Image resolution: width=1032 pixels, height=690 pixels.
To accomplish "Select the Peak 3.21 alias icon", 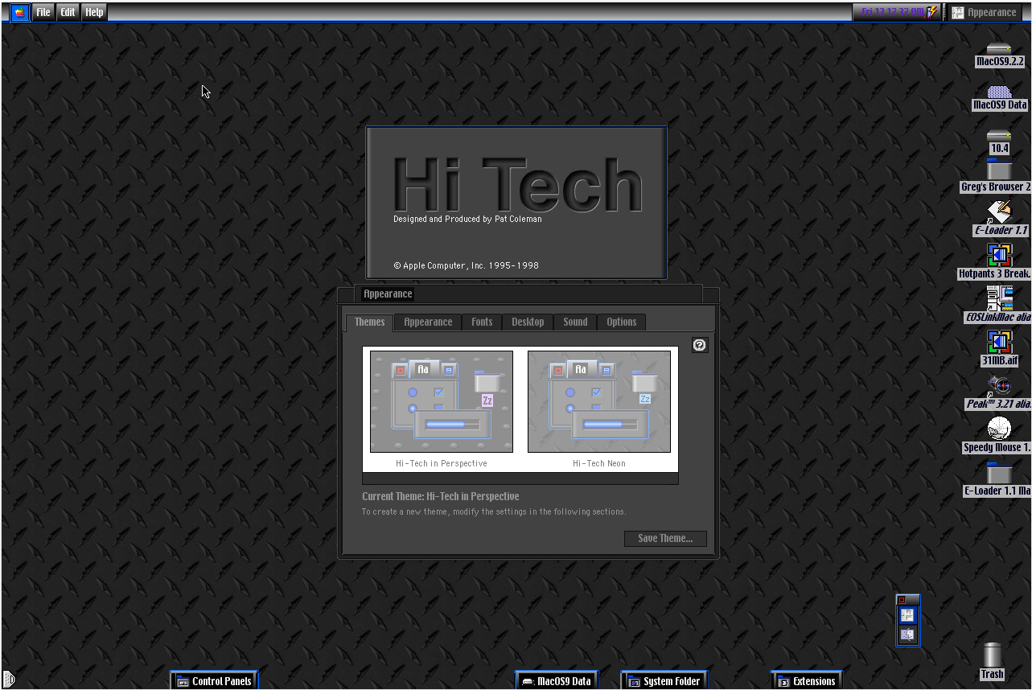I will [x=999, y=386].
